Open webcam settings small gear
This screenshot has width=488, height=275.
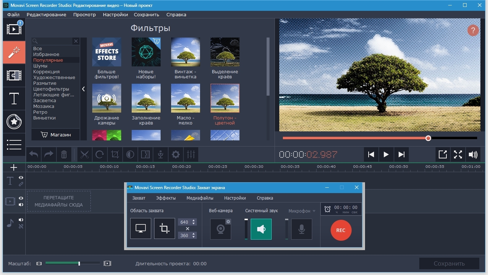[228, 221]
